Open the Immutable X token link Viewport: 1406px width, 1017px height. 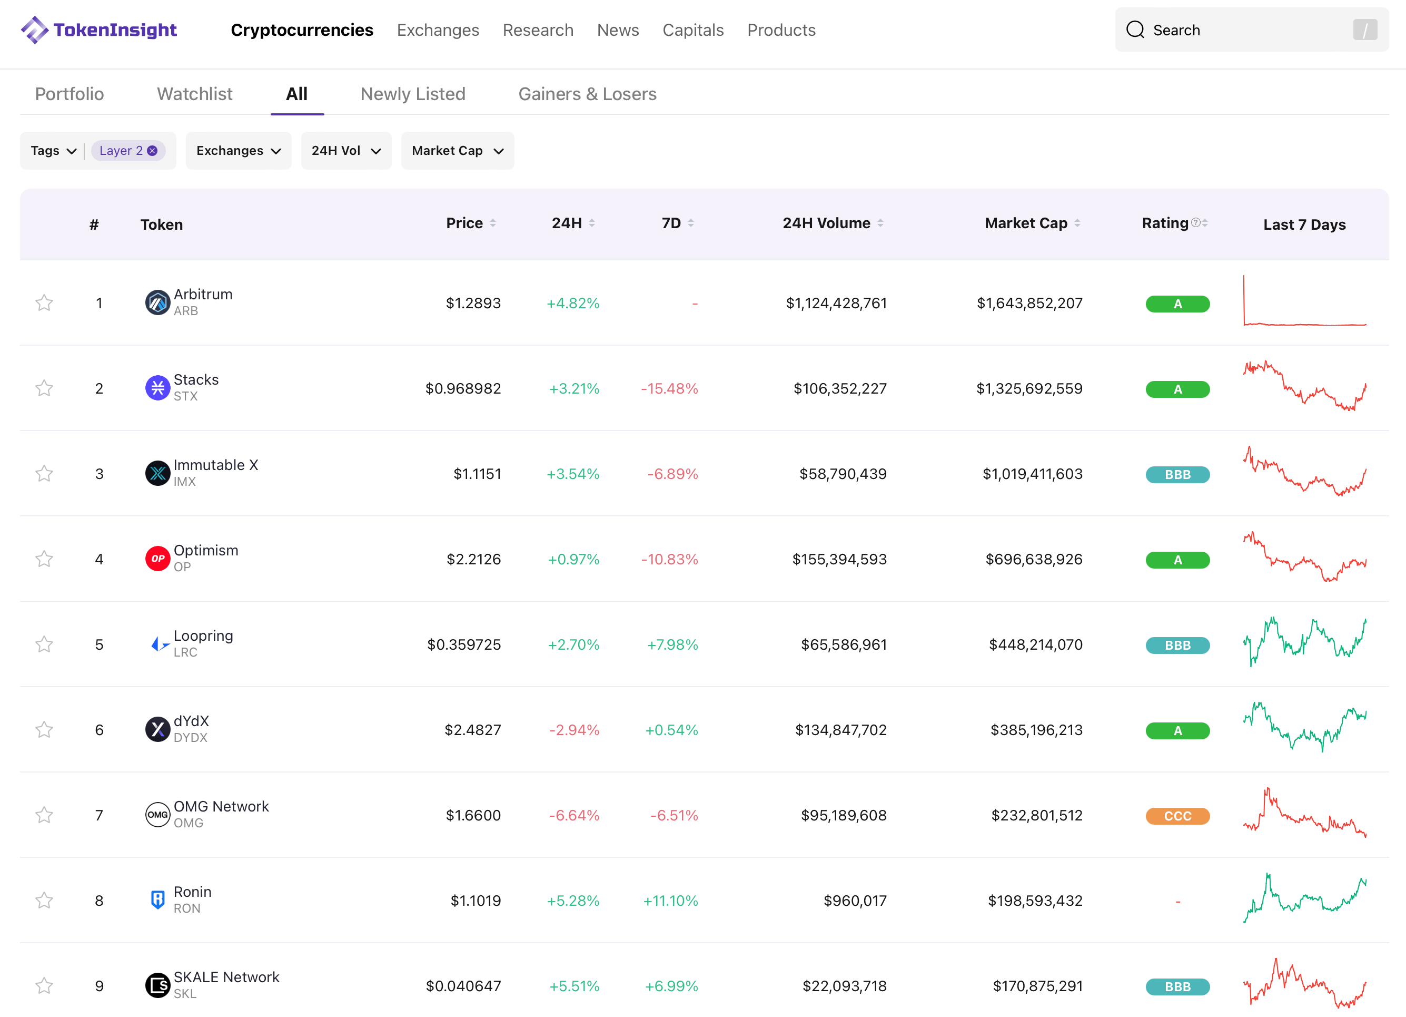coord(216,465)
